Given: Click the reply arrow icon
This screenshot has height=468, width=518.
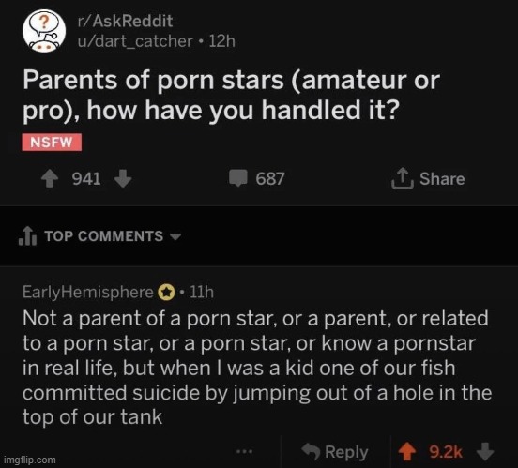Looking at the screenshot, I should point(311,451).
